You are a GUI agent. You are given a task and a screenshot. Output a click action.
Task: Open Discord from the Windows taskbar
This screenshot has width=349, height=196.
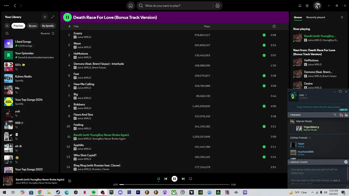click(120, 192)
